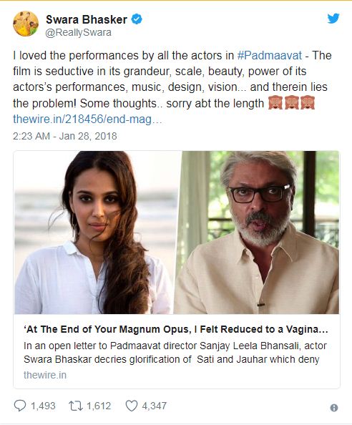The width and height of the screenshot is (352, 425).
Task: Click thewire.in domain in link card
Action: pos(45,375)
